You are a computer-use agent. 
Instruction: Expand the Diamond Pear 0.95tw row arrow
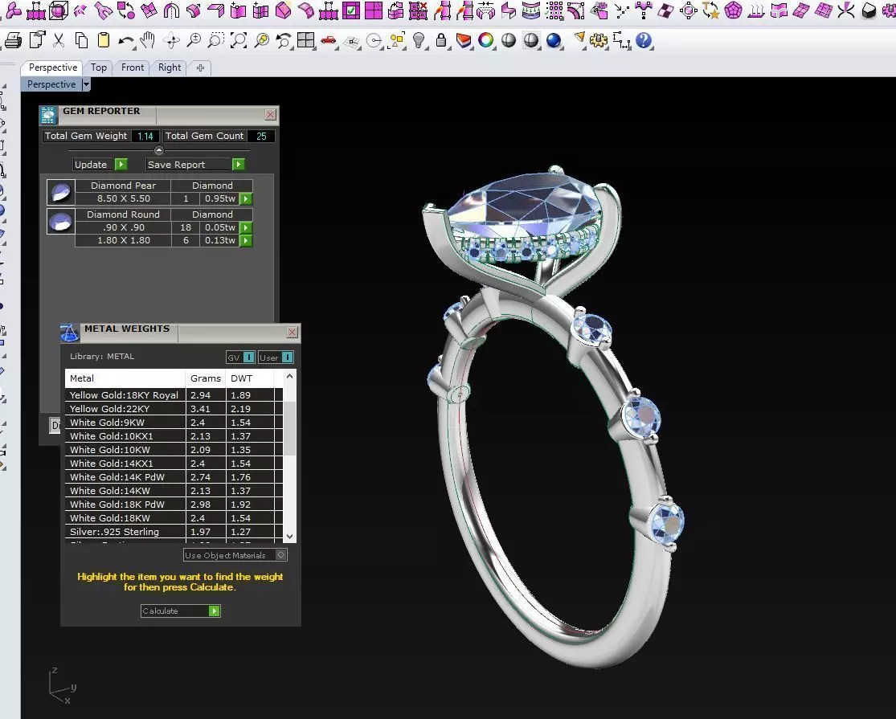[246, 198]
